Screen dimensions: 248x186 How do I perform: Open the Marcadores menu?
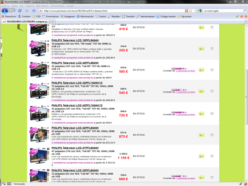coord(43,6)
